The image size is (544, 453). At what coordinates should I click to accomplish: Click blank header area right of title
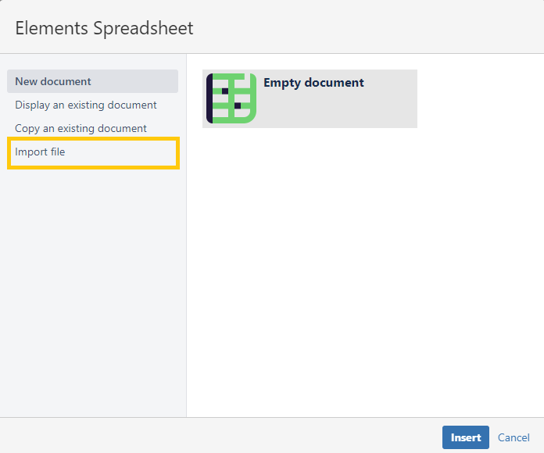click(x=367, y=29)
